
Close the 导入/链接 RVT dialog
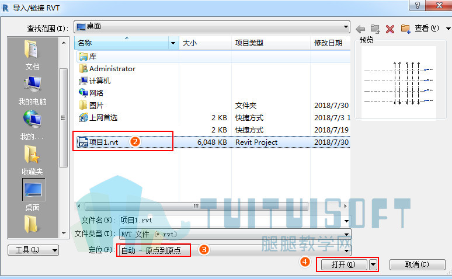click(439, 5)
